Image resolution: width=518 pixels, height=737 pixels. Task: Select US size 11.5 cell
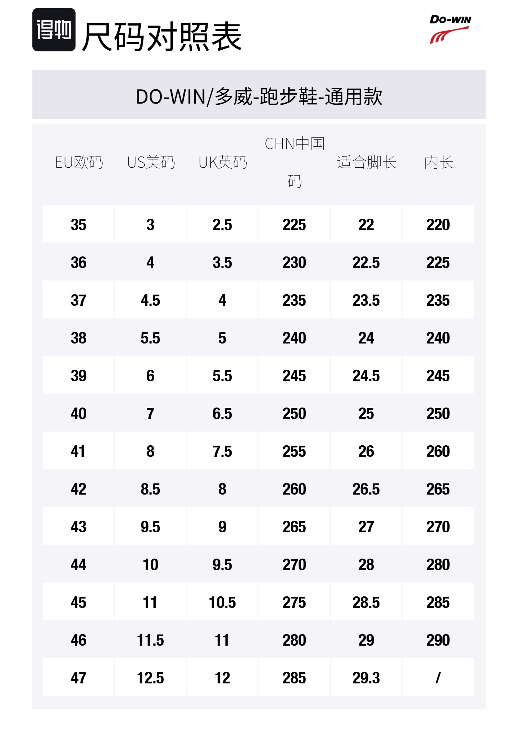point(151,640)
